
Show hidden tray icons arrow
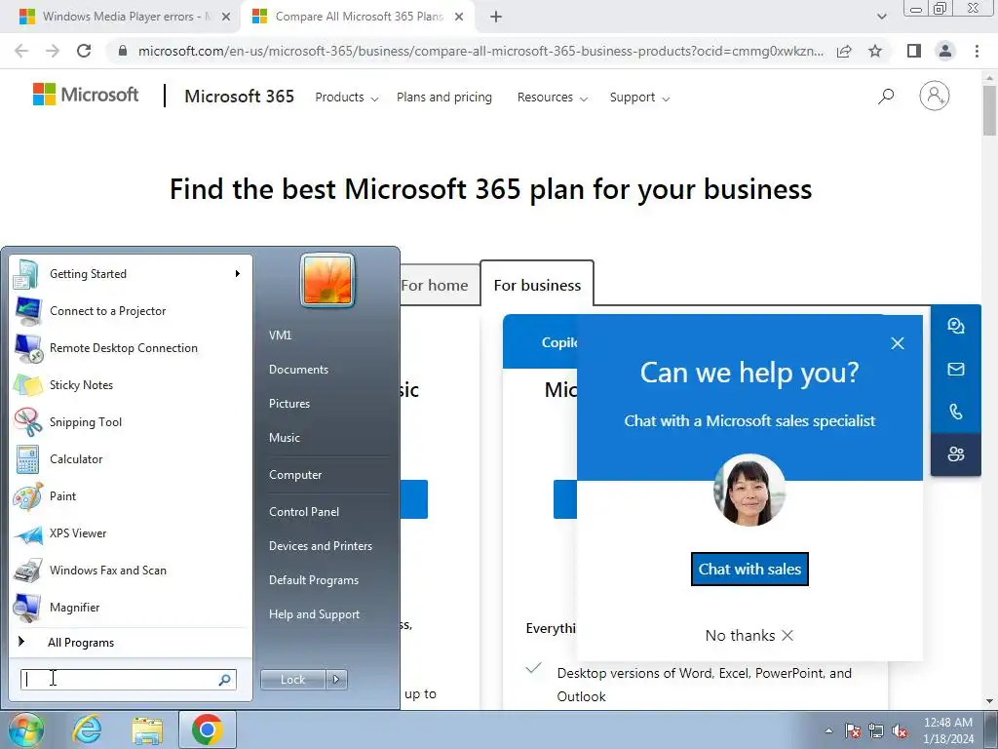(x=828, y=730)
